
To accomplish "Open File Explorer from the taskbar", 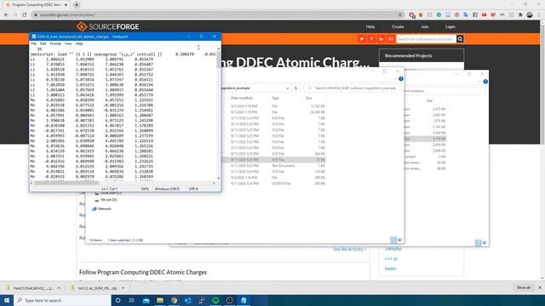I will [160, 300].
